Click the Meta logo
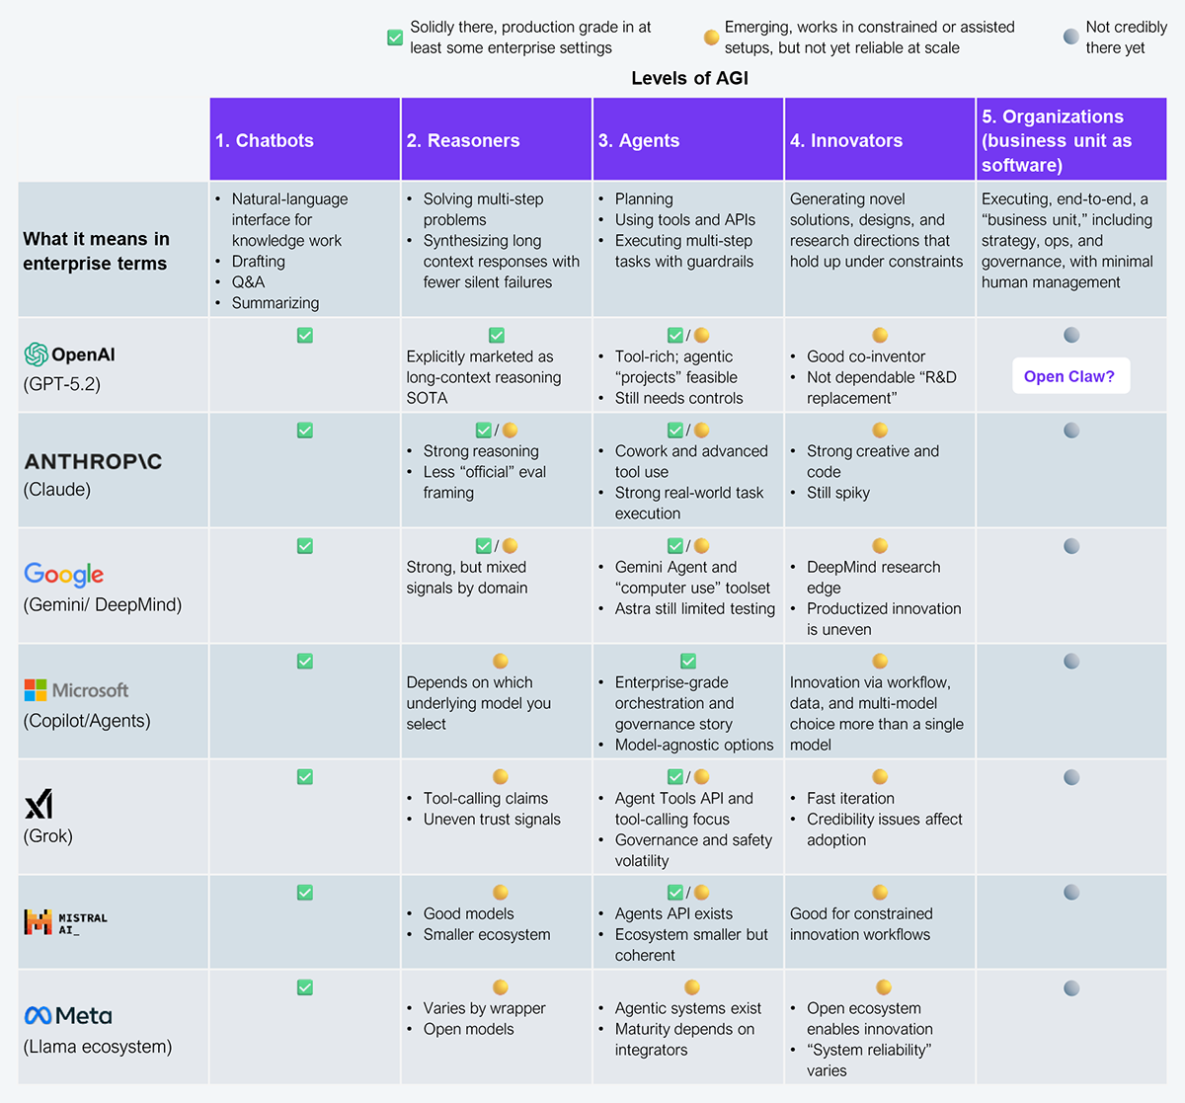Image resolution: width=1185 pixels, height=1103 pixels. [x=68, y=1015]
